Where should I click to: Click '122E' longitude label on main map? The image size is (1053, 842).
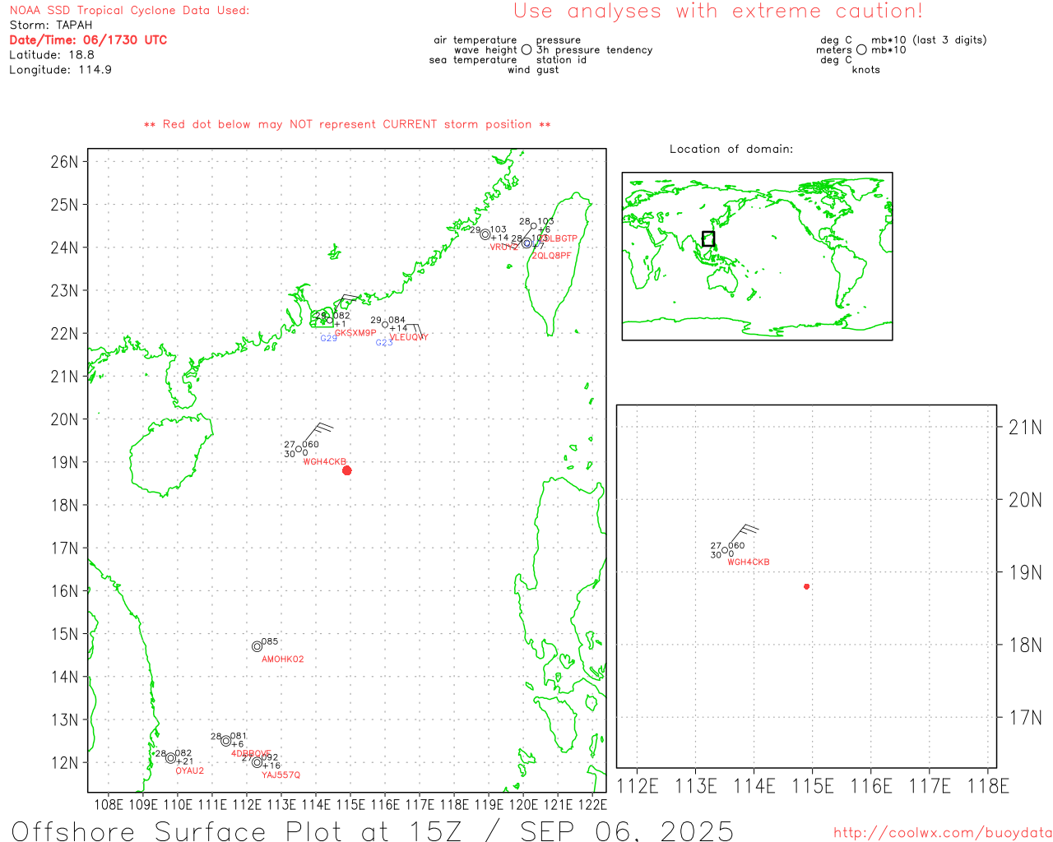point(592,804)
